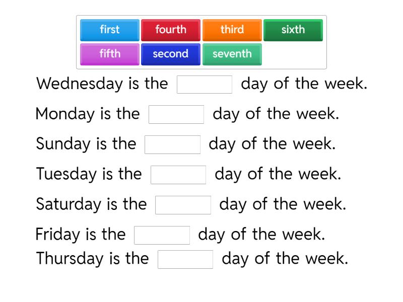Select the dark blue 'second' word tile
This screenshot has height=302, width=403.
171,54
